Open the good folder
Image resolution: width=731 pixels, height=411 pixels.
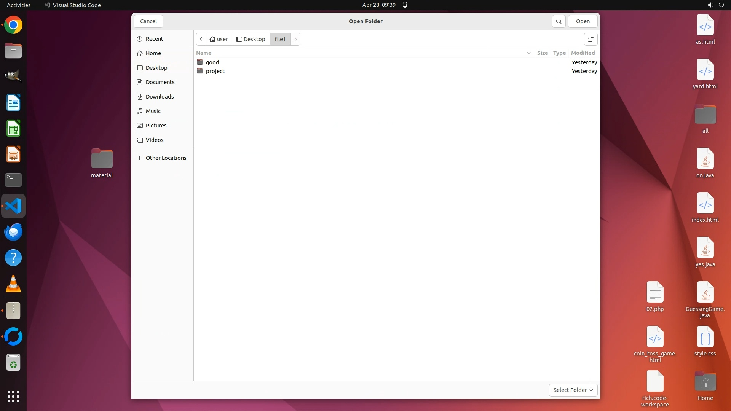(212, 62)
